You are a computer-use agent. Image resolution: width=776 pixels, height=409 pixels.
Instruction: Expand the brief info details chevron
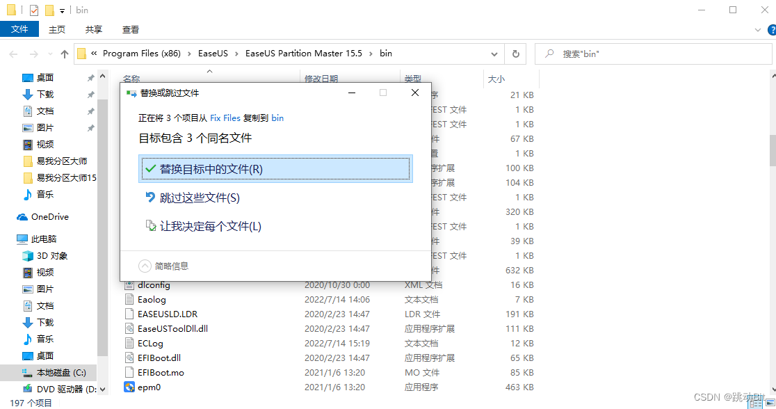coord(145,266)
